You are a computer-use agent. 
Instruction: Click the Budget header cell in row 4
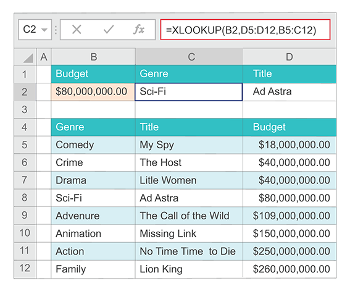point(290,127)
